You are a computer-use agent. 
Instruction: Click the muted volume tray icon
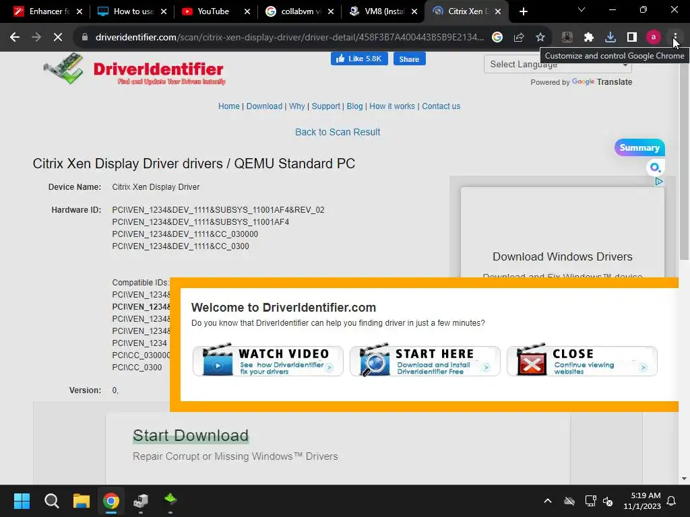608,501
